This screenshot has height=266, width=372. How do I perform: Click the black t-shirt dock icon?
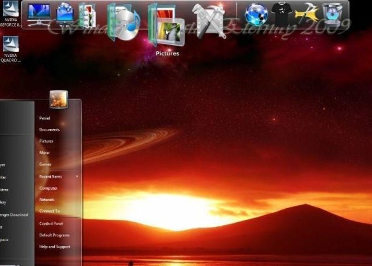[x=282, y=13]
